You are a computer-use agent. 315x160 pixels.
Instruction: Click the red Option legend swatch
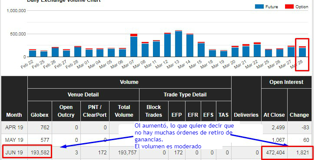click(289, 6)
